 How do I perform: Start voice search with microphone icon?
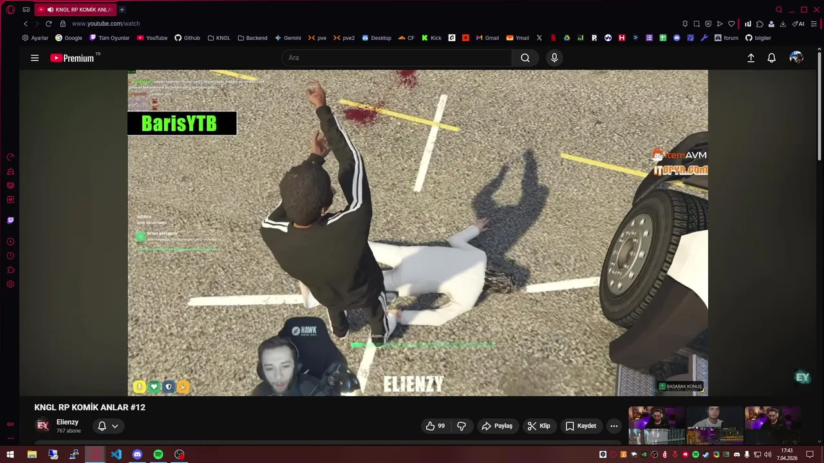[554, 58]
